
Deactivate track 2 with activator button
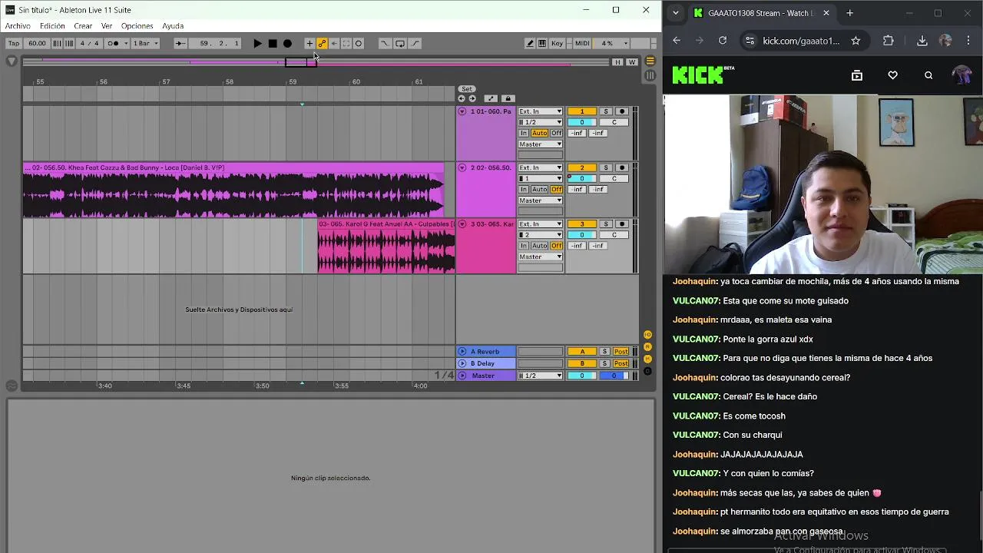click(581, 167)
